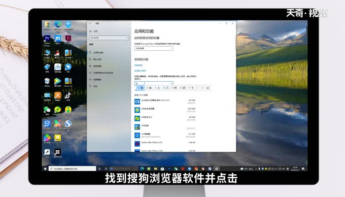Select the 360 Security Guard app row
The image size is (345, 197).
click(165, 119)
